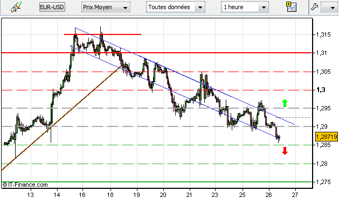Click the green up arrow marker
Image resolution: width=339 pixels, height=198 pixels.
pos(285,103)
